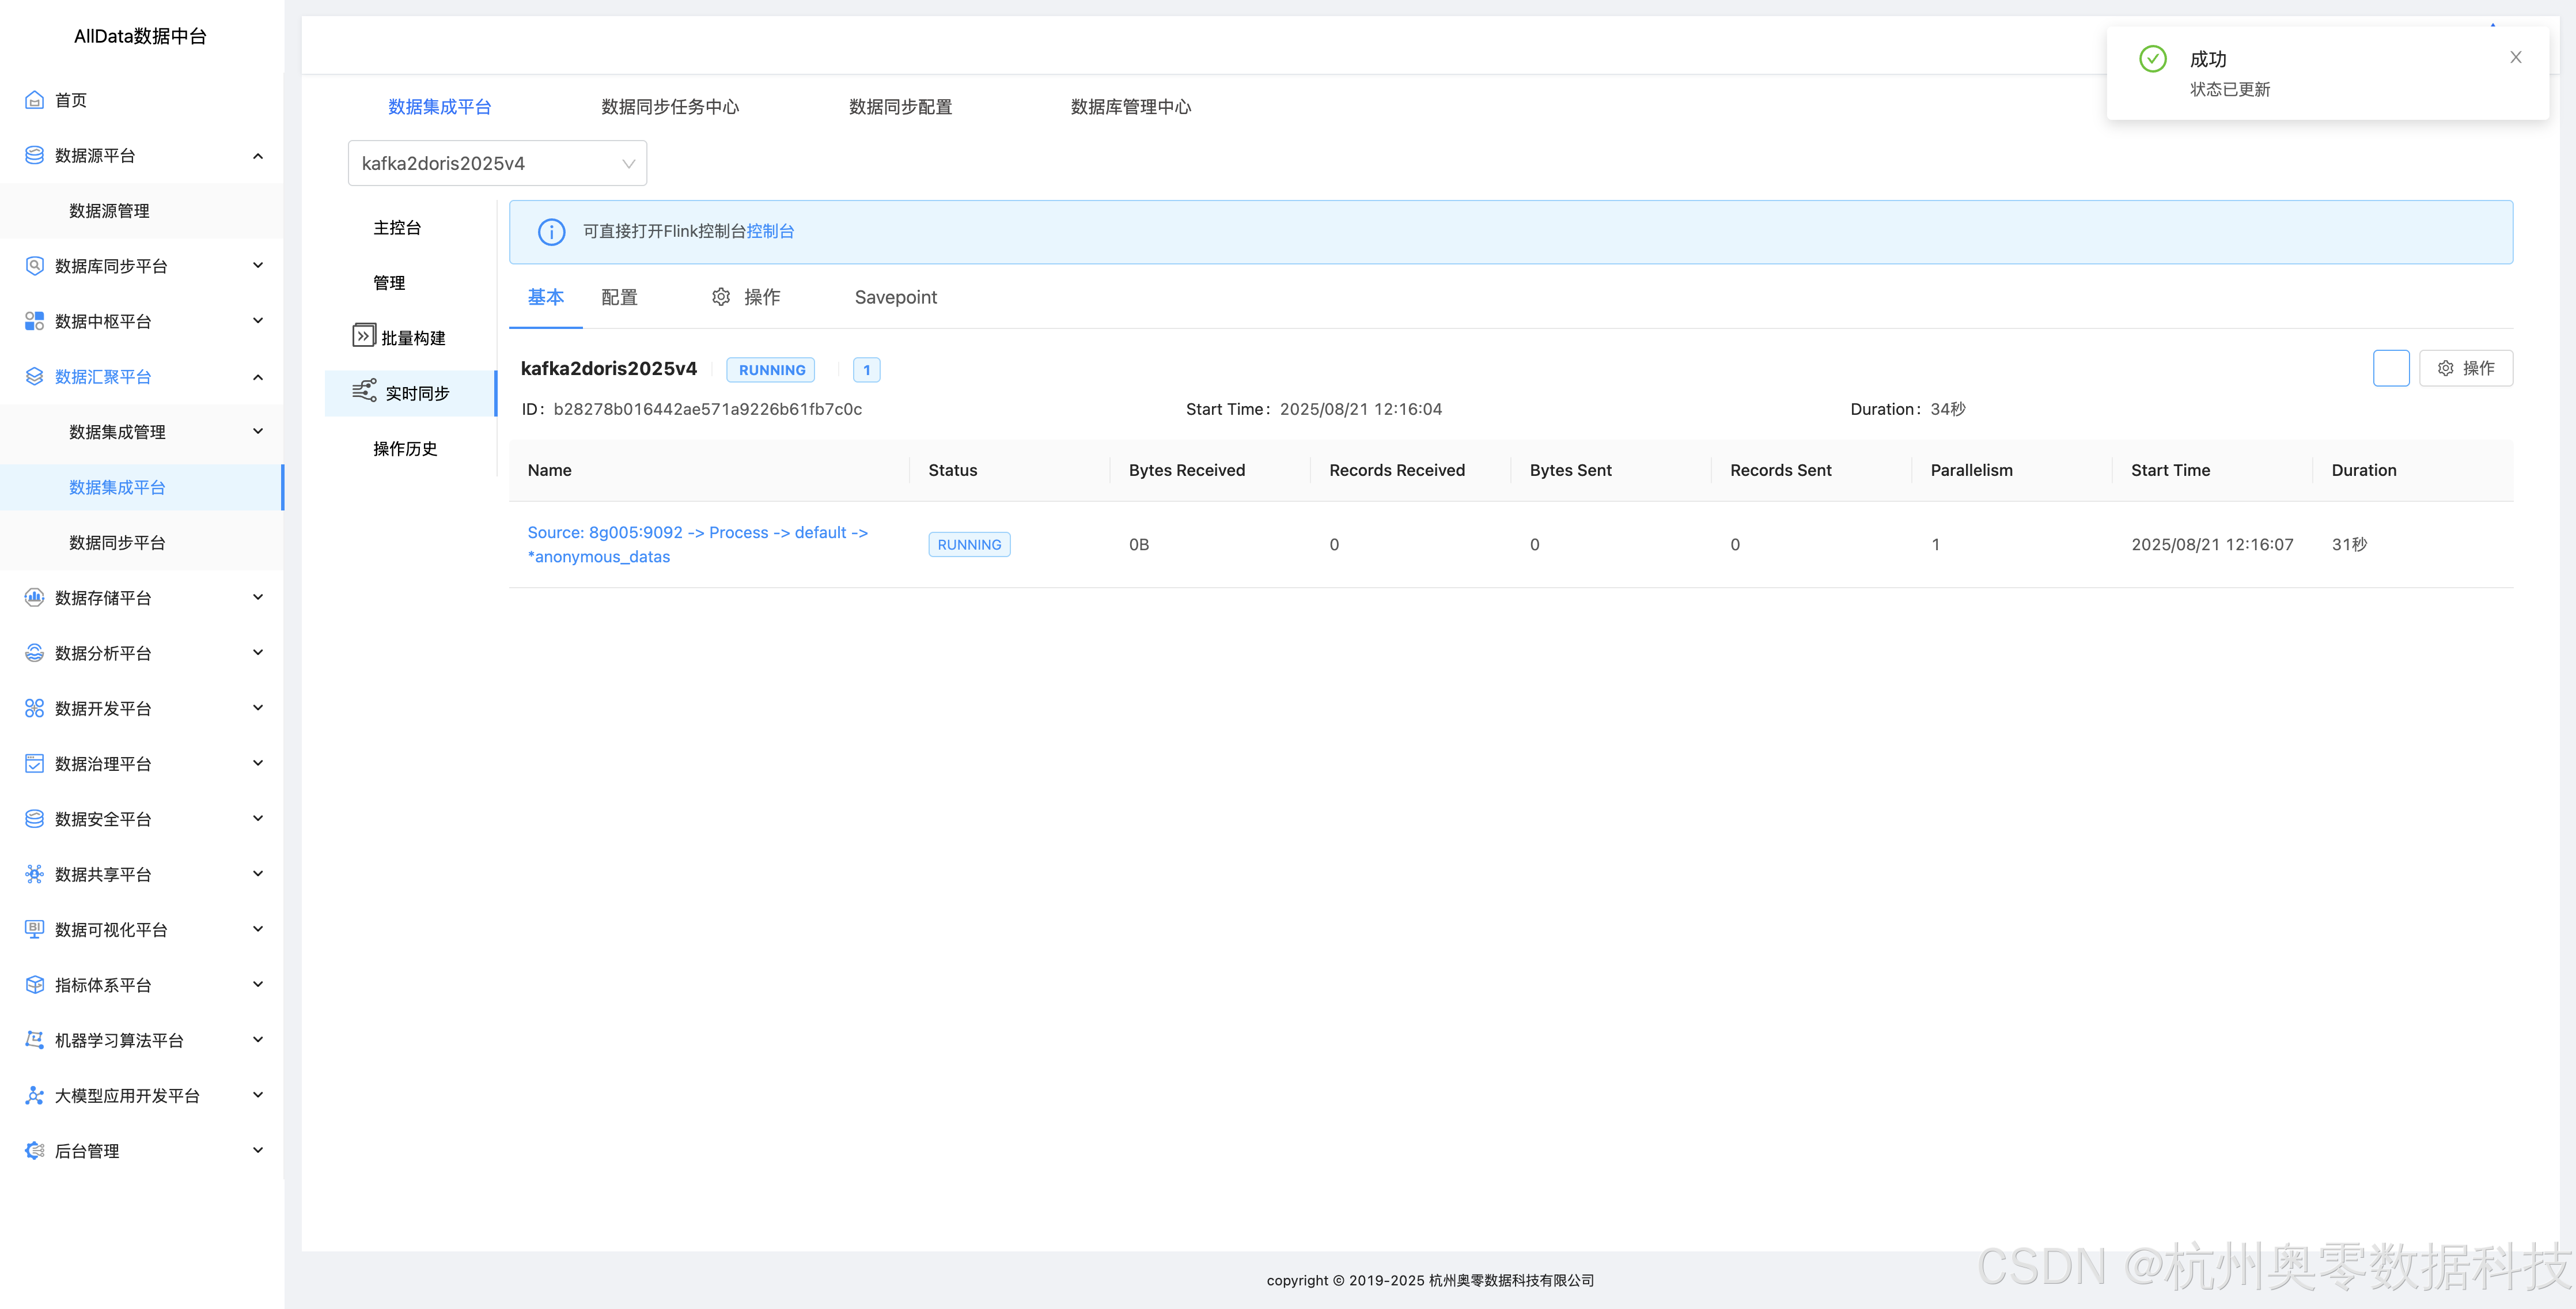This screenshot has width=2576, height=1309.
Task: Open 操作历史 in side menu
Action: (x=405, y=449)
